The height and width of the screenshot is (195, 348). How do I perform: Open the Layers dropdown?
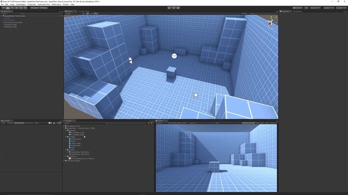click(328, 8)
